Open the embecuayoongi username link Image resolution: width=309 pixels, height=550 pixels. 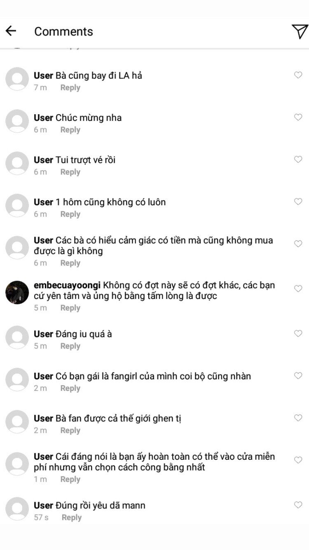coord(67,285)
